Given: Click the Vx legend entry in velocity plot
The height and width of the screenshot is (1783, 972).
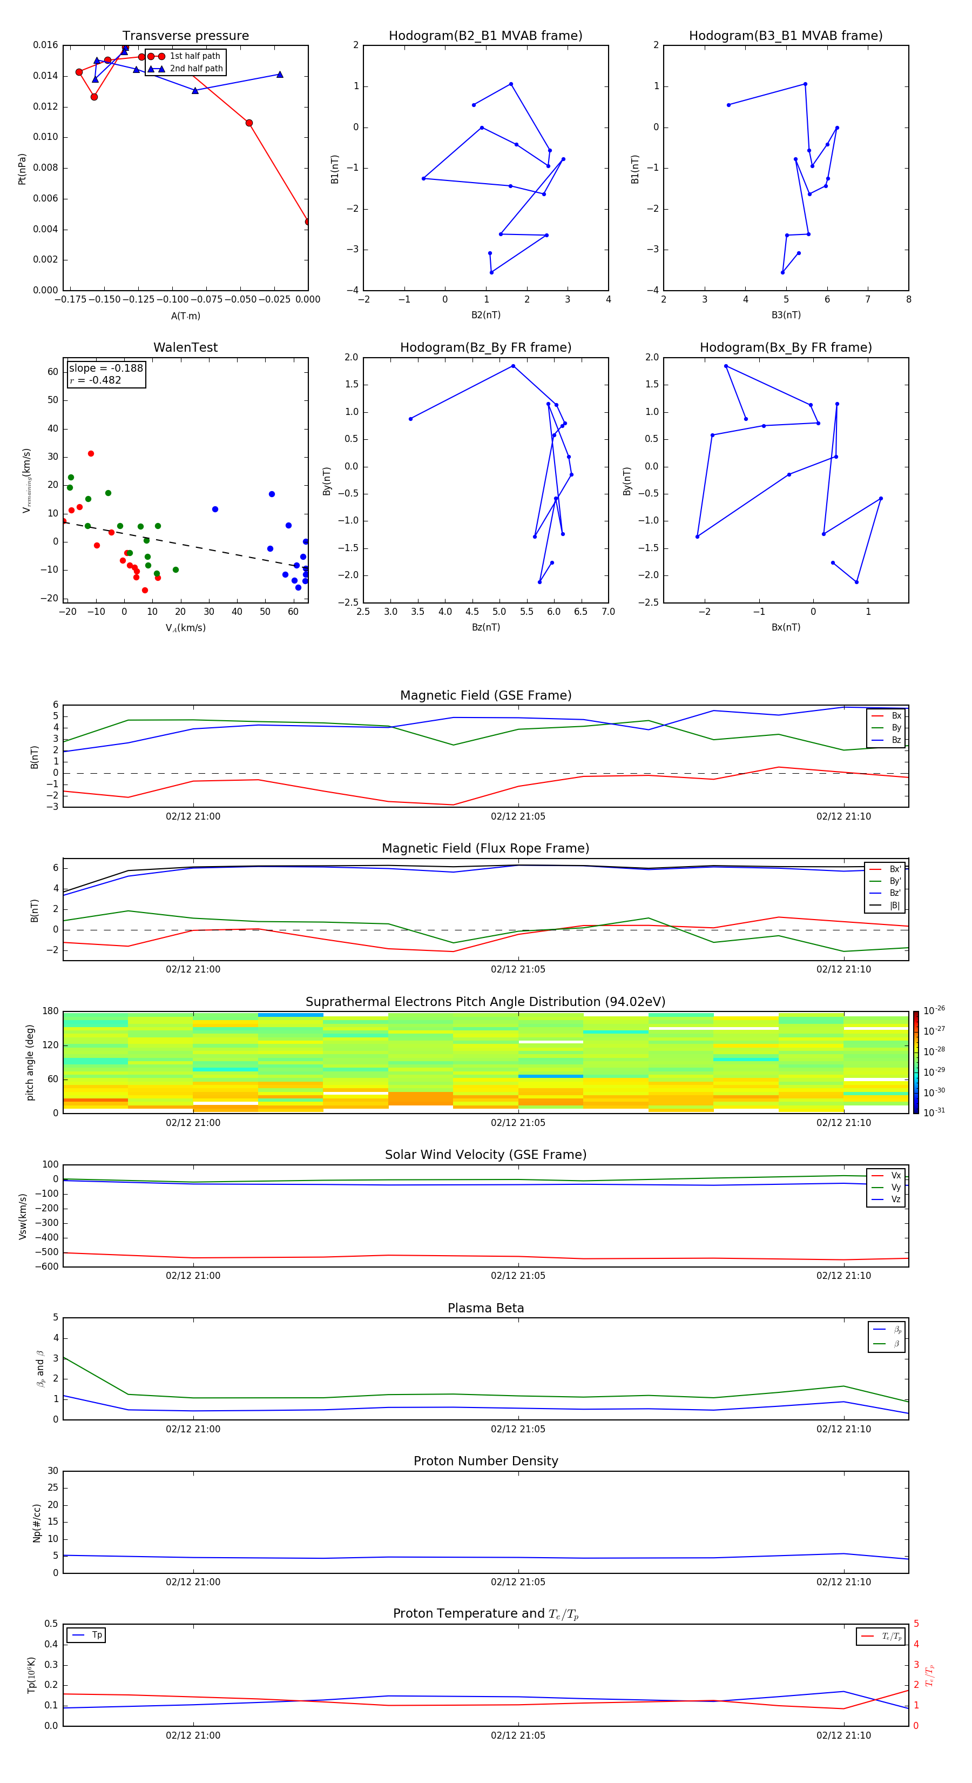Looking at the screenshot, I should pos(886,1175).
